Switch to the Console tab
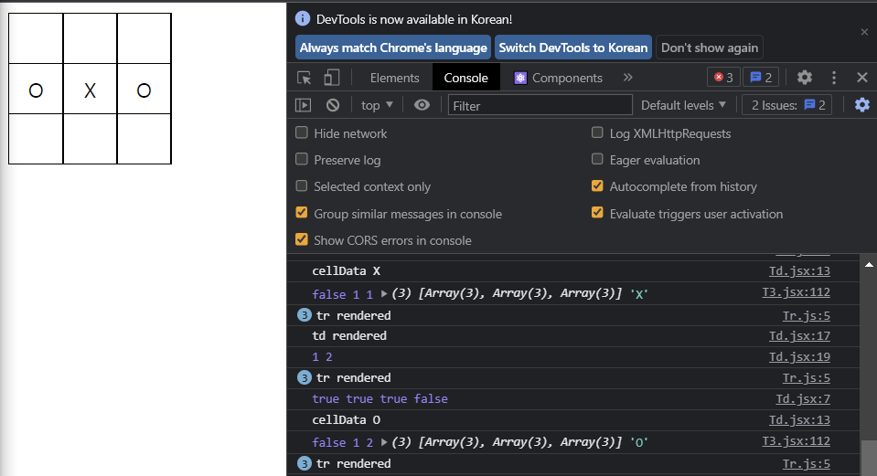 tap(465, 78)
